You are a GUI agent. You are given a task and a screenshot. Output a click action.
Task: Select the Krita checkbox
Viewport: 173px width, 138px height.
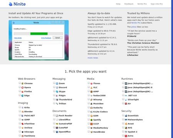20,107
